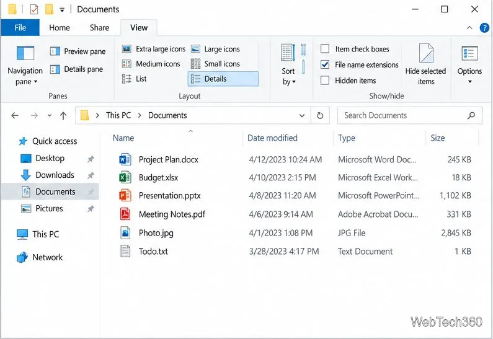493x339 pixels.
Task: Open the File tab
Action: (x=20, y=28)
